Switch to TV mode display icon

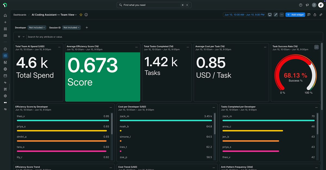click(270, 15)
